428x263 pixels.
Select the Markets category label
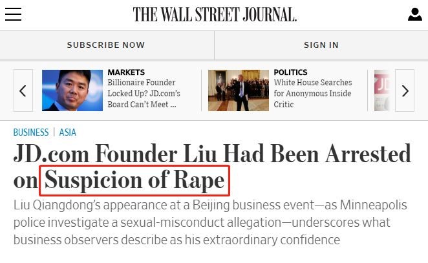click(x=126, y=72)
